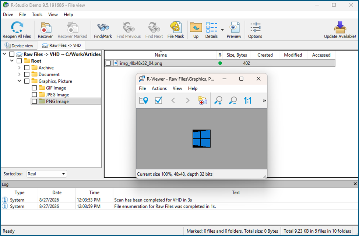Open the File Mask tool
The height and width of the screenshot is (236, 359).
click(176, 27)
